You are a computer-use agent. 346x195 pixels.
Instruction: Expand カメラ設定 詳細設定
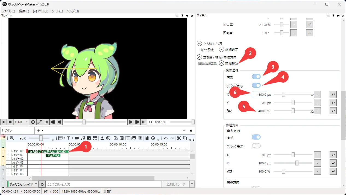pyautogui.click(x=221, y=50)
